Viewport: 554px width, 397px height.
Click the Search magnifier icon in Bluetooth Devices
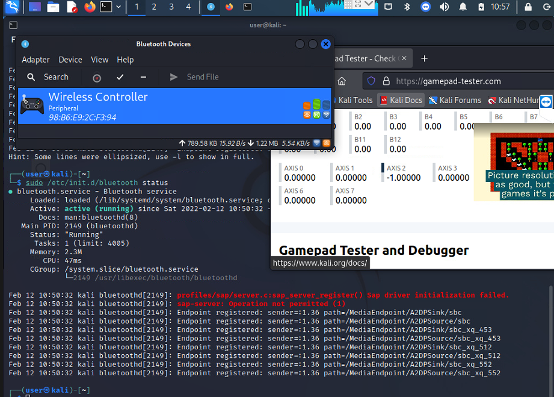pyautogui.click(x=31, y=77)
